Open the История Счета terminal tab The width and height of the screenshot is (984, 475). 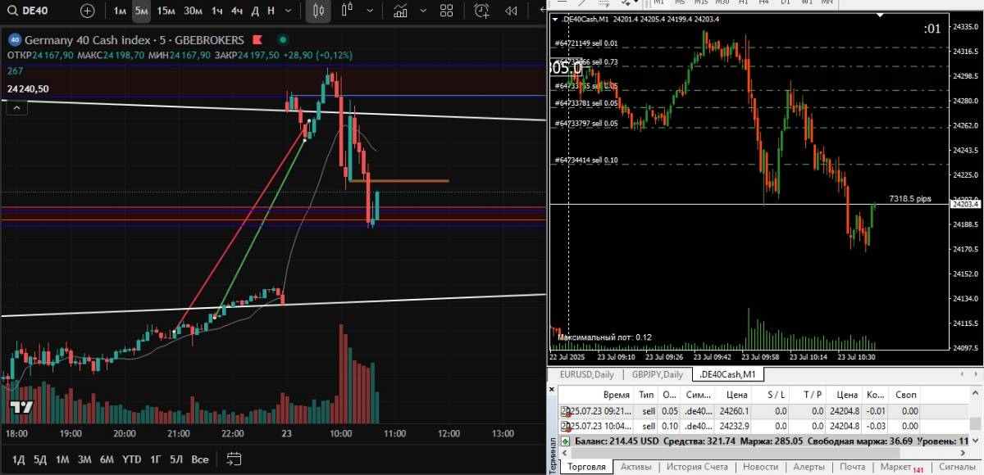(698, 467)
